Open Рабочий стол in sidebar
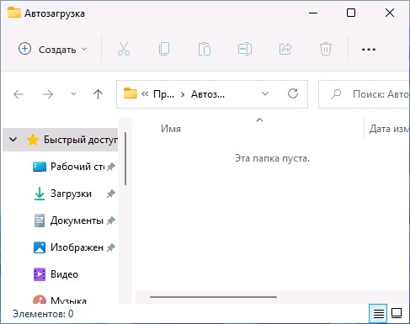This screenshot has height=324, width=410. tap(69, 167)
